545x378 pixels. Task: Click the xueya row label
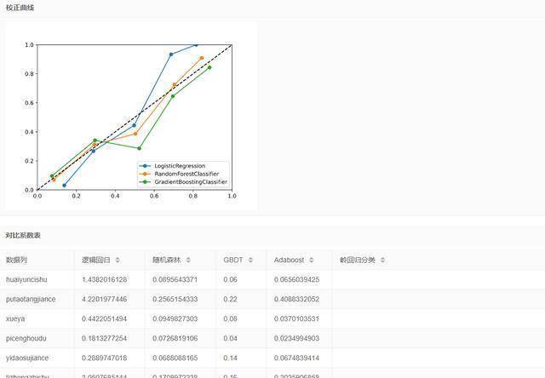[x=15, y=319]
